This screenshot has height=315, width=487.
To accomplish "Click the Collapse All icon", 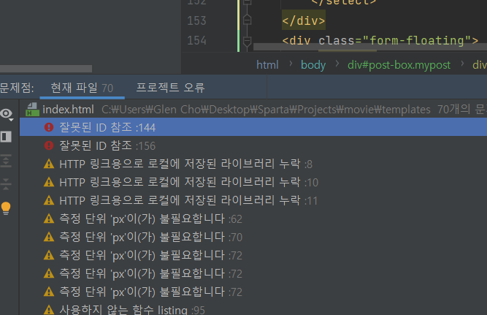I will click(x=6, y=183).
